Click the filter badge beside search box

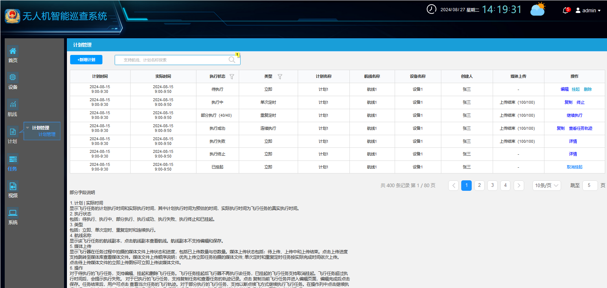point(237,55)
